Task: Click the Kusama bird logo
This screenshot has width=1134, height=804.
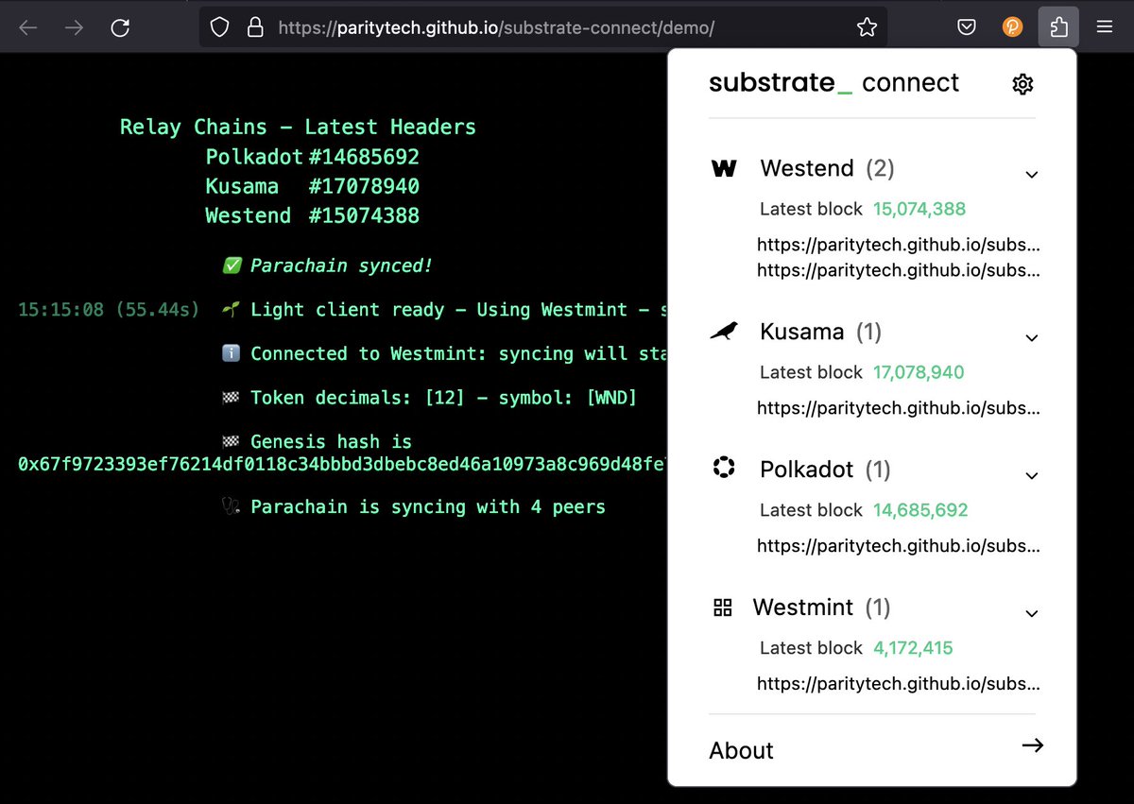Action: point(724,331)
